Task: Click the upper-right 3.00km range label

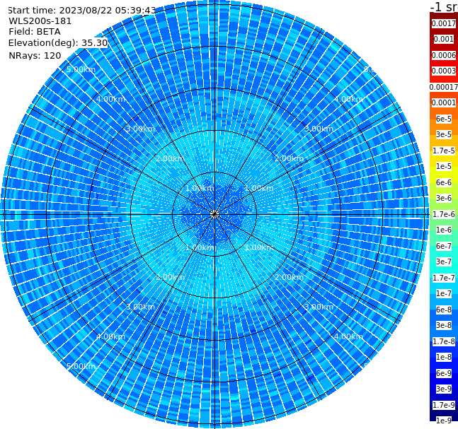Action: click(x=319, y=129)
